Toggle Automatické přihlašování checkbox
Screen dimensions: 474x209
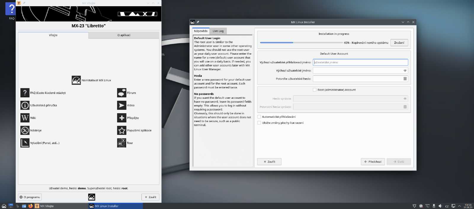(259, 117)
